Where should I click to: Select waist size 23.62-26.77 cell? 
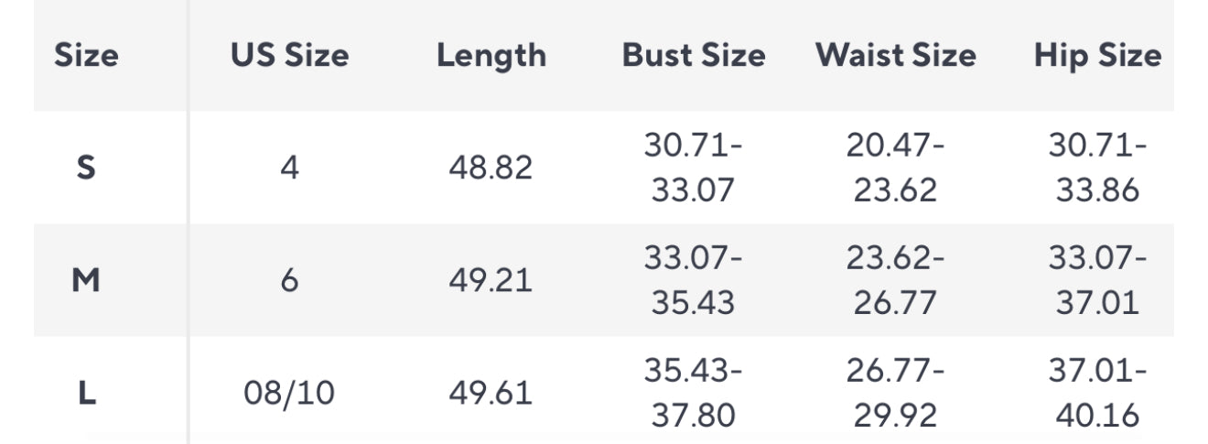(x=896, y=280)
